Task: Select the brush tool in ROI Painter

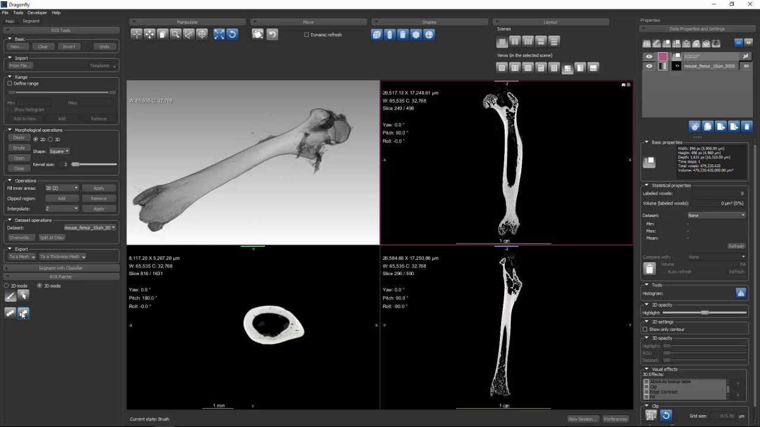Action: click(x=10, y=297)
